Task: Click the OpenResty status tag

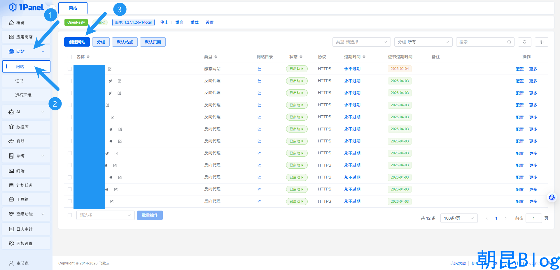Action: coord(76,22)
